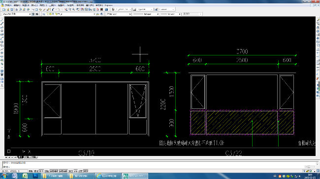The image size is (320, 179).
Task: Open the AutoCAD 经典 workspace dropdown
Action: (17, 14)
